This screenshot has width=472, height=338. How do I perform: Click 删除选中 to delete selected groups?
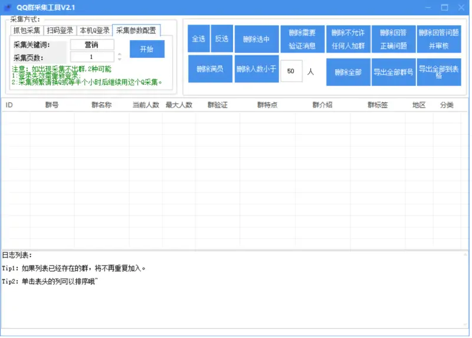256,39
